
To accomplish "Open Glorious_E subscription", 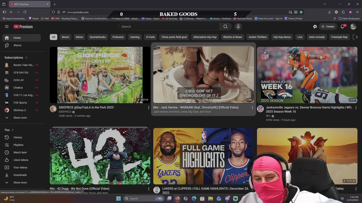I will coord(21,110).
